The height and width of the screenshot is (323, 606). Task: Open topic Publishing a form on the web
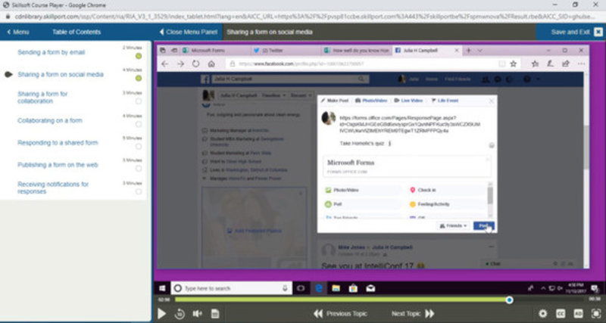(x=58, y=165)
